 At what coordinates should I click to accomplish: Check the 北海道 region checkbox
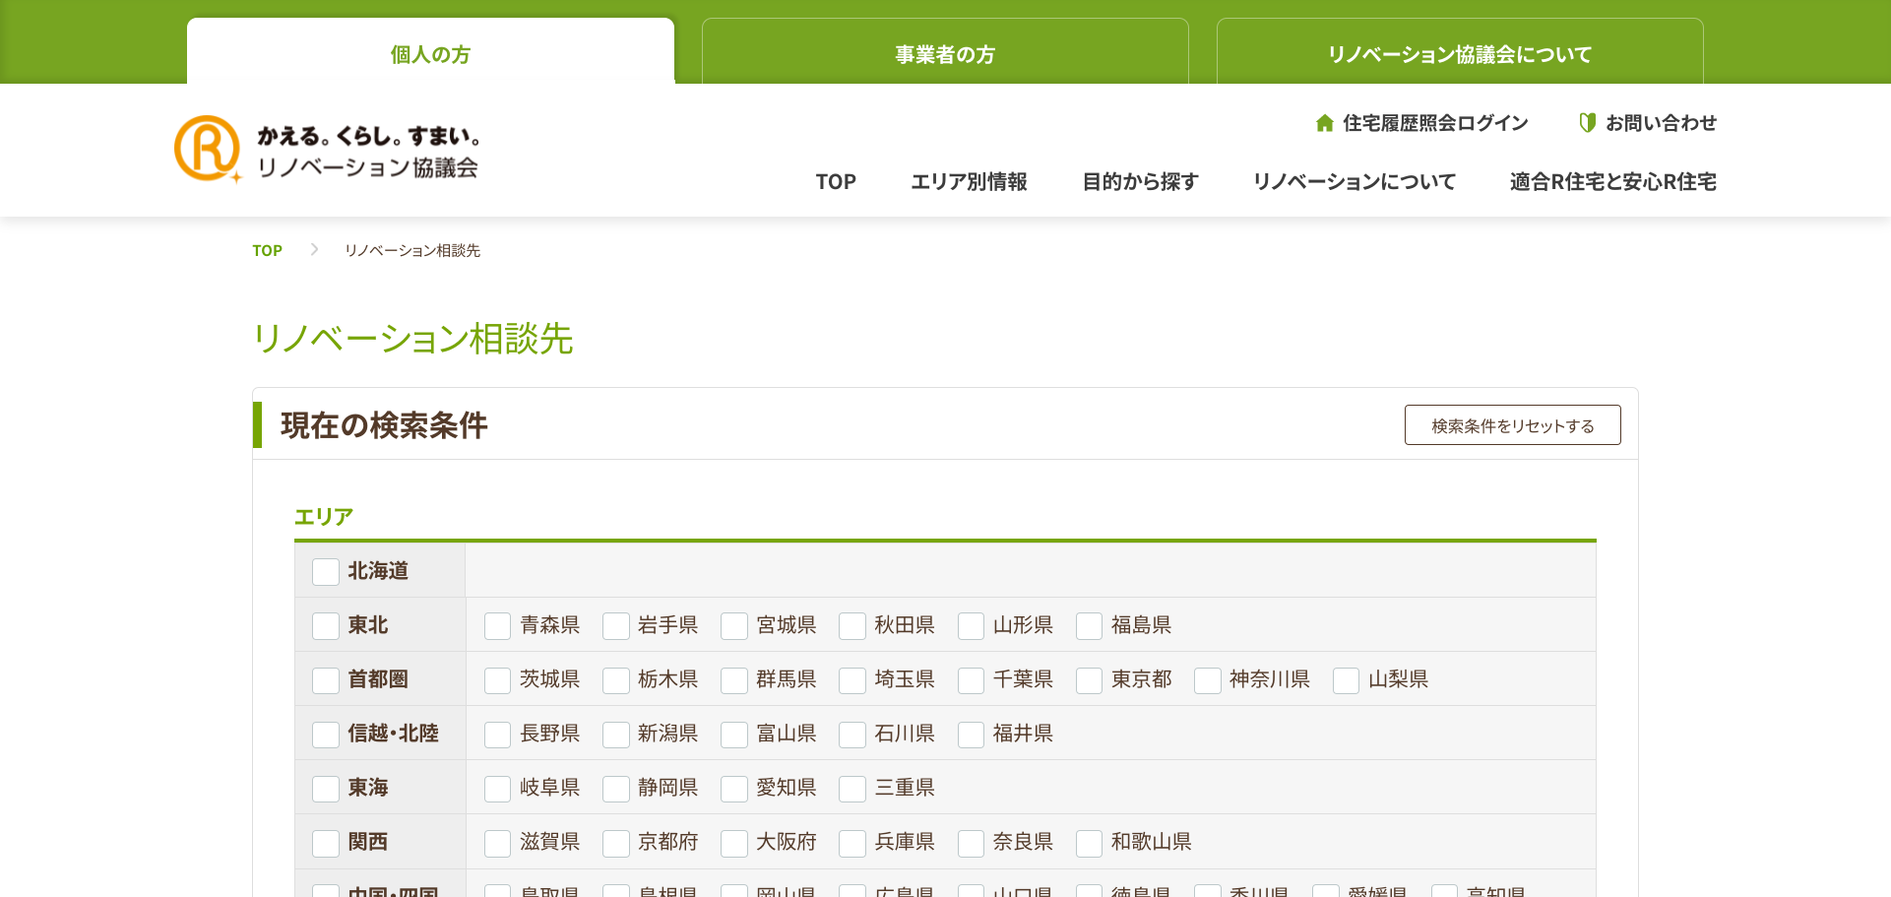[x=326, y=572]
